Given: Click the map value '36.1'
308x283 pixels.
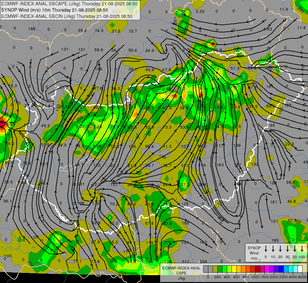Looking at the screenshot, I should tap(8, 201).
